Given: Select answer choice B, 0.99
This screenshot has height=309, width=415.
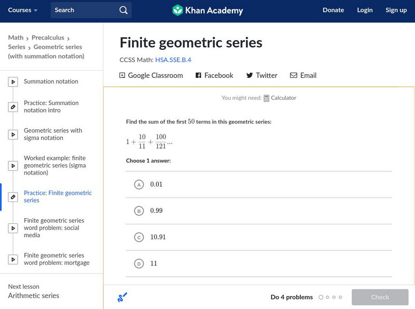Looking at the screenshot, I should [x=139, y=211].
